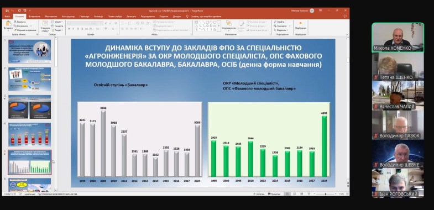Screen dimensions: 434x210
Task: Click the Replace (Замінити) button
Action: 281,26
